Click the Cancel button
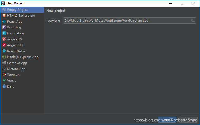 click(188, 120)
